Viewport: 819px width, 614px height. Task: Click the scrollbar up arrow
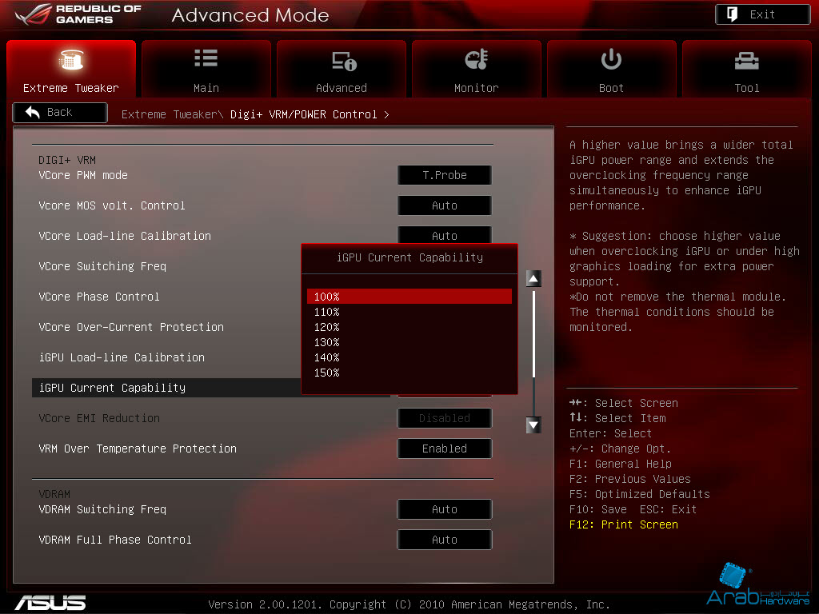coord(533,278)
